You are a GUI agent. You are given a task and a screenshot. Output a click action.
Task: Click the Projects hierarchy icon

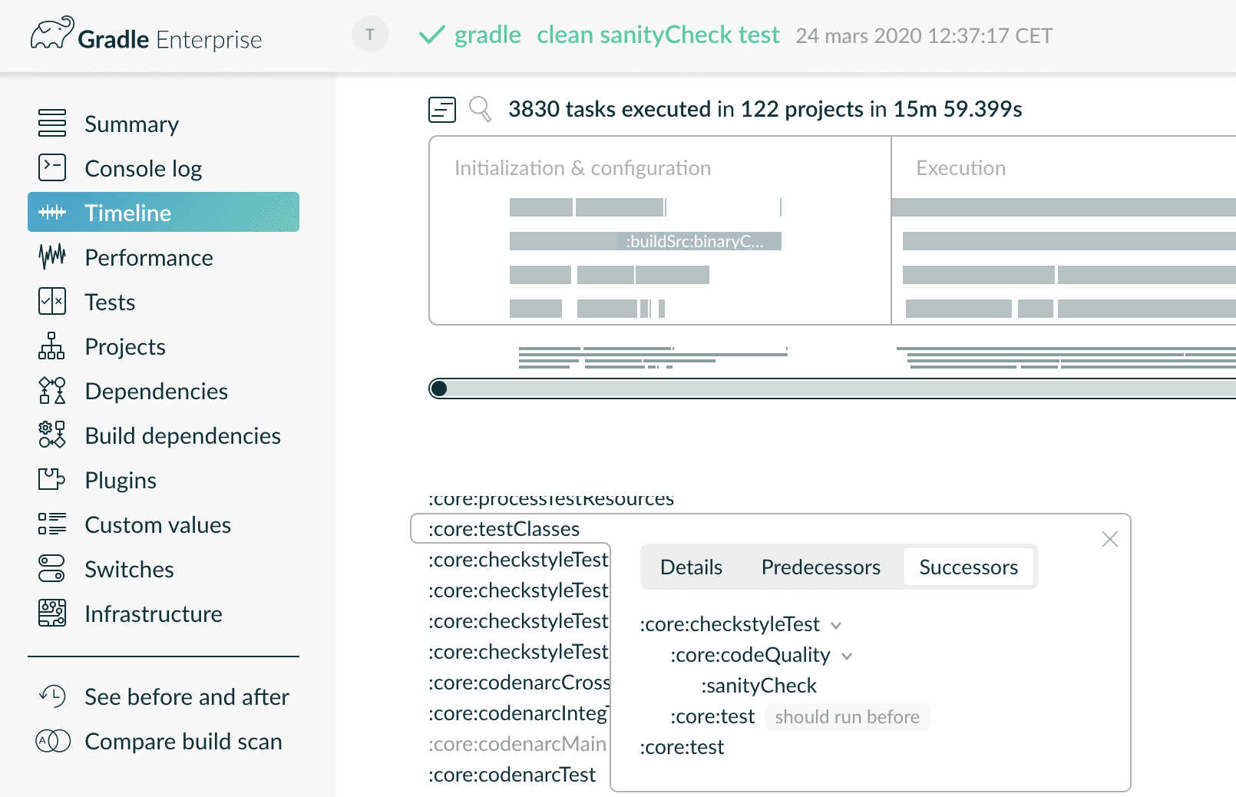click(52, 346)
